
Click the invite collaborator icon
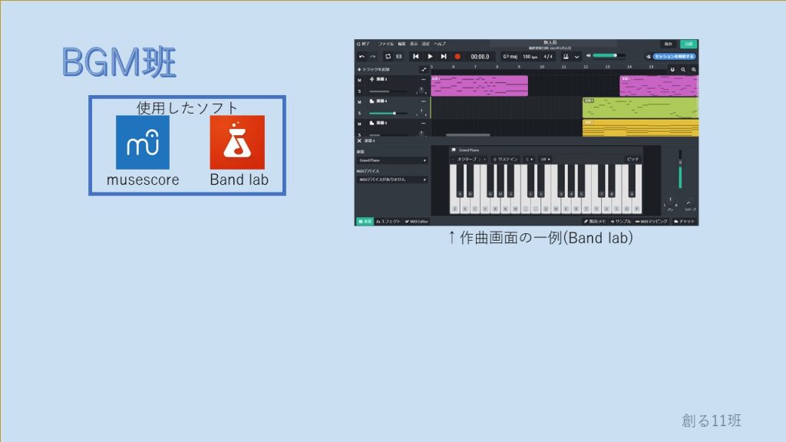[648, 57]
